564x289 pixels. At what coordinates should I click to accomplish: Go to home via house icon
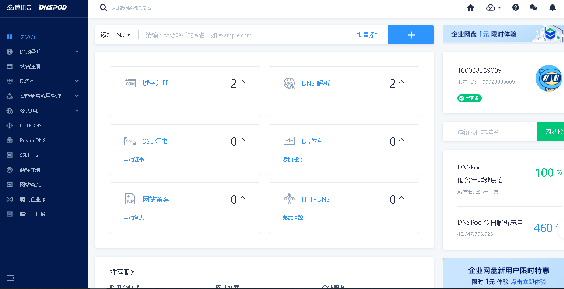(x=471, y=7)
